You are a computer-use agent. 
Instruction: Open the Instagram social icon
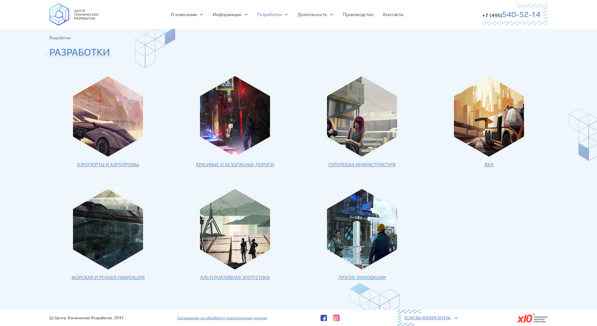tap(336, 318)
